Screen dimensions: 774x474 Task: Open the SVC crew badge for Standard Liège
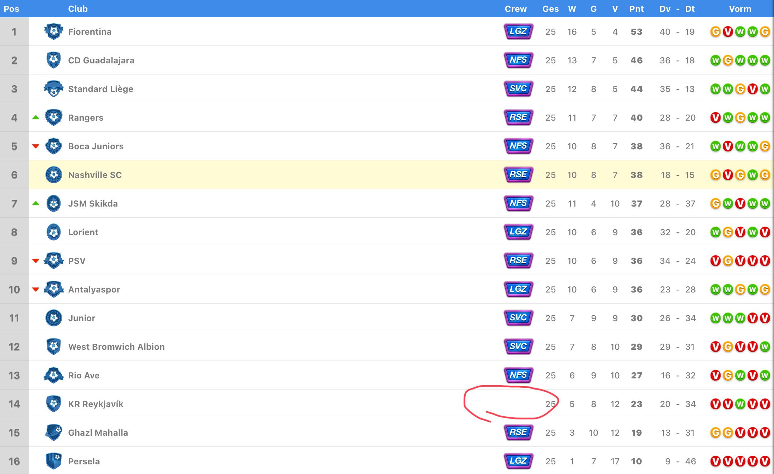[x=519, y=89]
